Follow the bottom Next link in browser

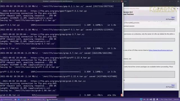(x=173, y=85)
